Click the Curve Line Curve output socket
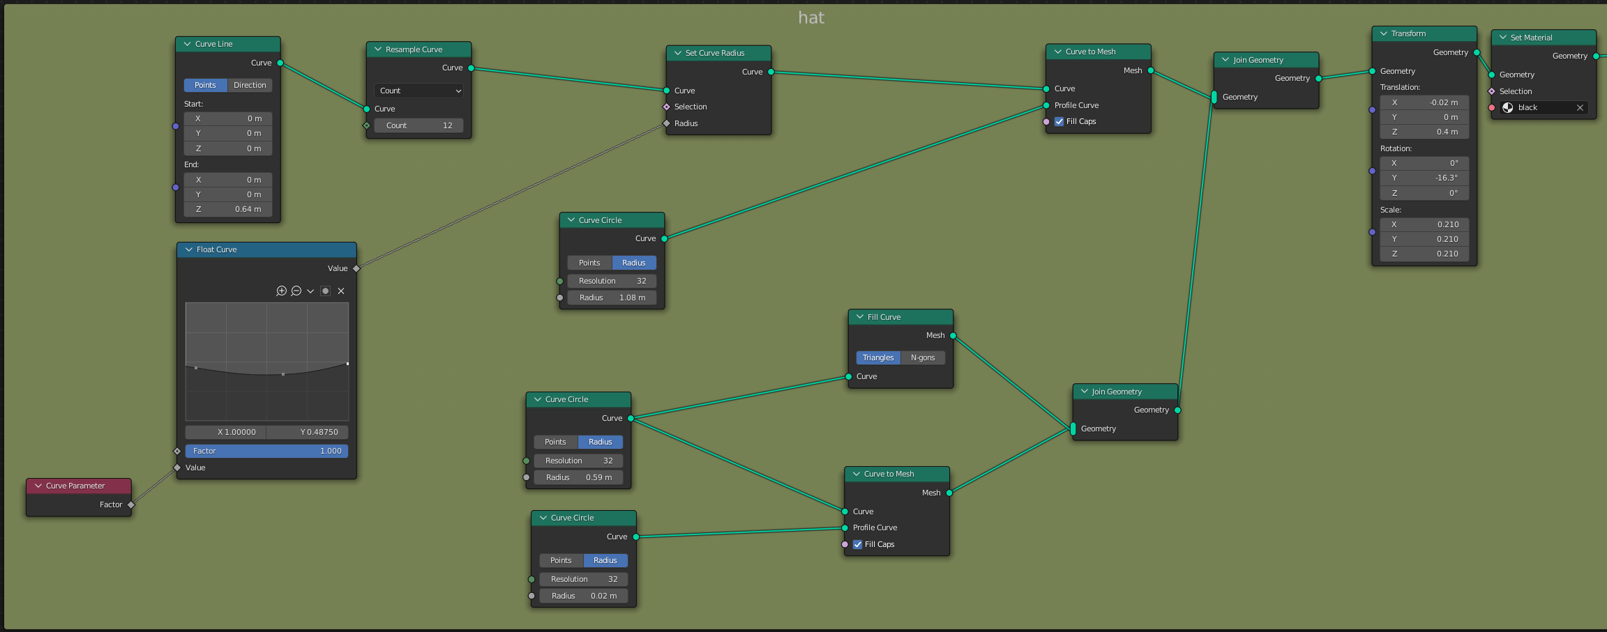This screenshot has width=1607, height=632. (280, 63)
